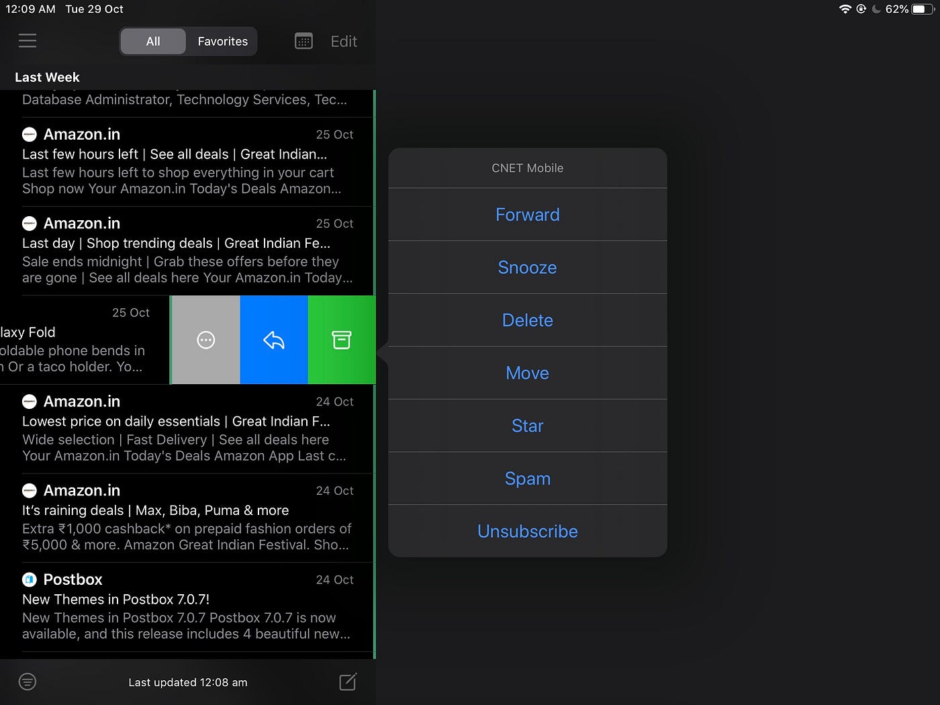
Task: Tap the Amazon.in avatar on 'Last day' email
Action: (30, 224)
